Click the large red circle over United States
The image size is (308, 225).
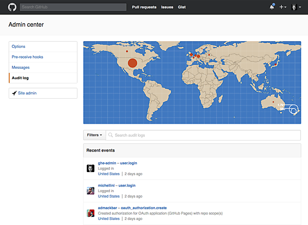click(x=132, y=63)
